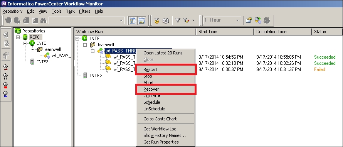Select wf_PASS_T workflow in the navigator tree
The height and width of the screenshot is (147, 343).
coord(61,56)
